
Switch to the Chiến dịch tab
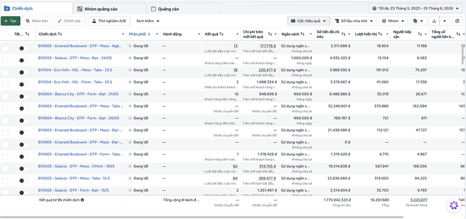[36, 9]
